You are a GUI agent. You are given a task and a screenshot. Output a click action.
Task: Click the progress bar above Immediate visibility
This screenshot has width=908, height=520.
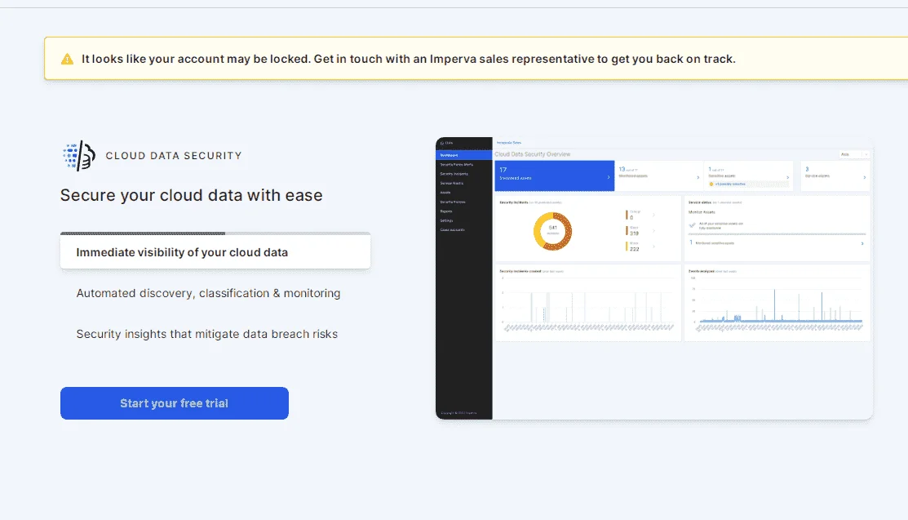215,233
